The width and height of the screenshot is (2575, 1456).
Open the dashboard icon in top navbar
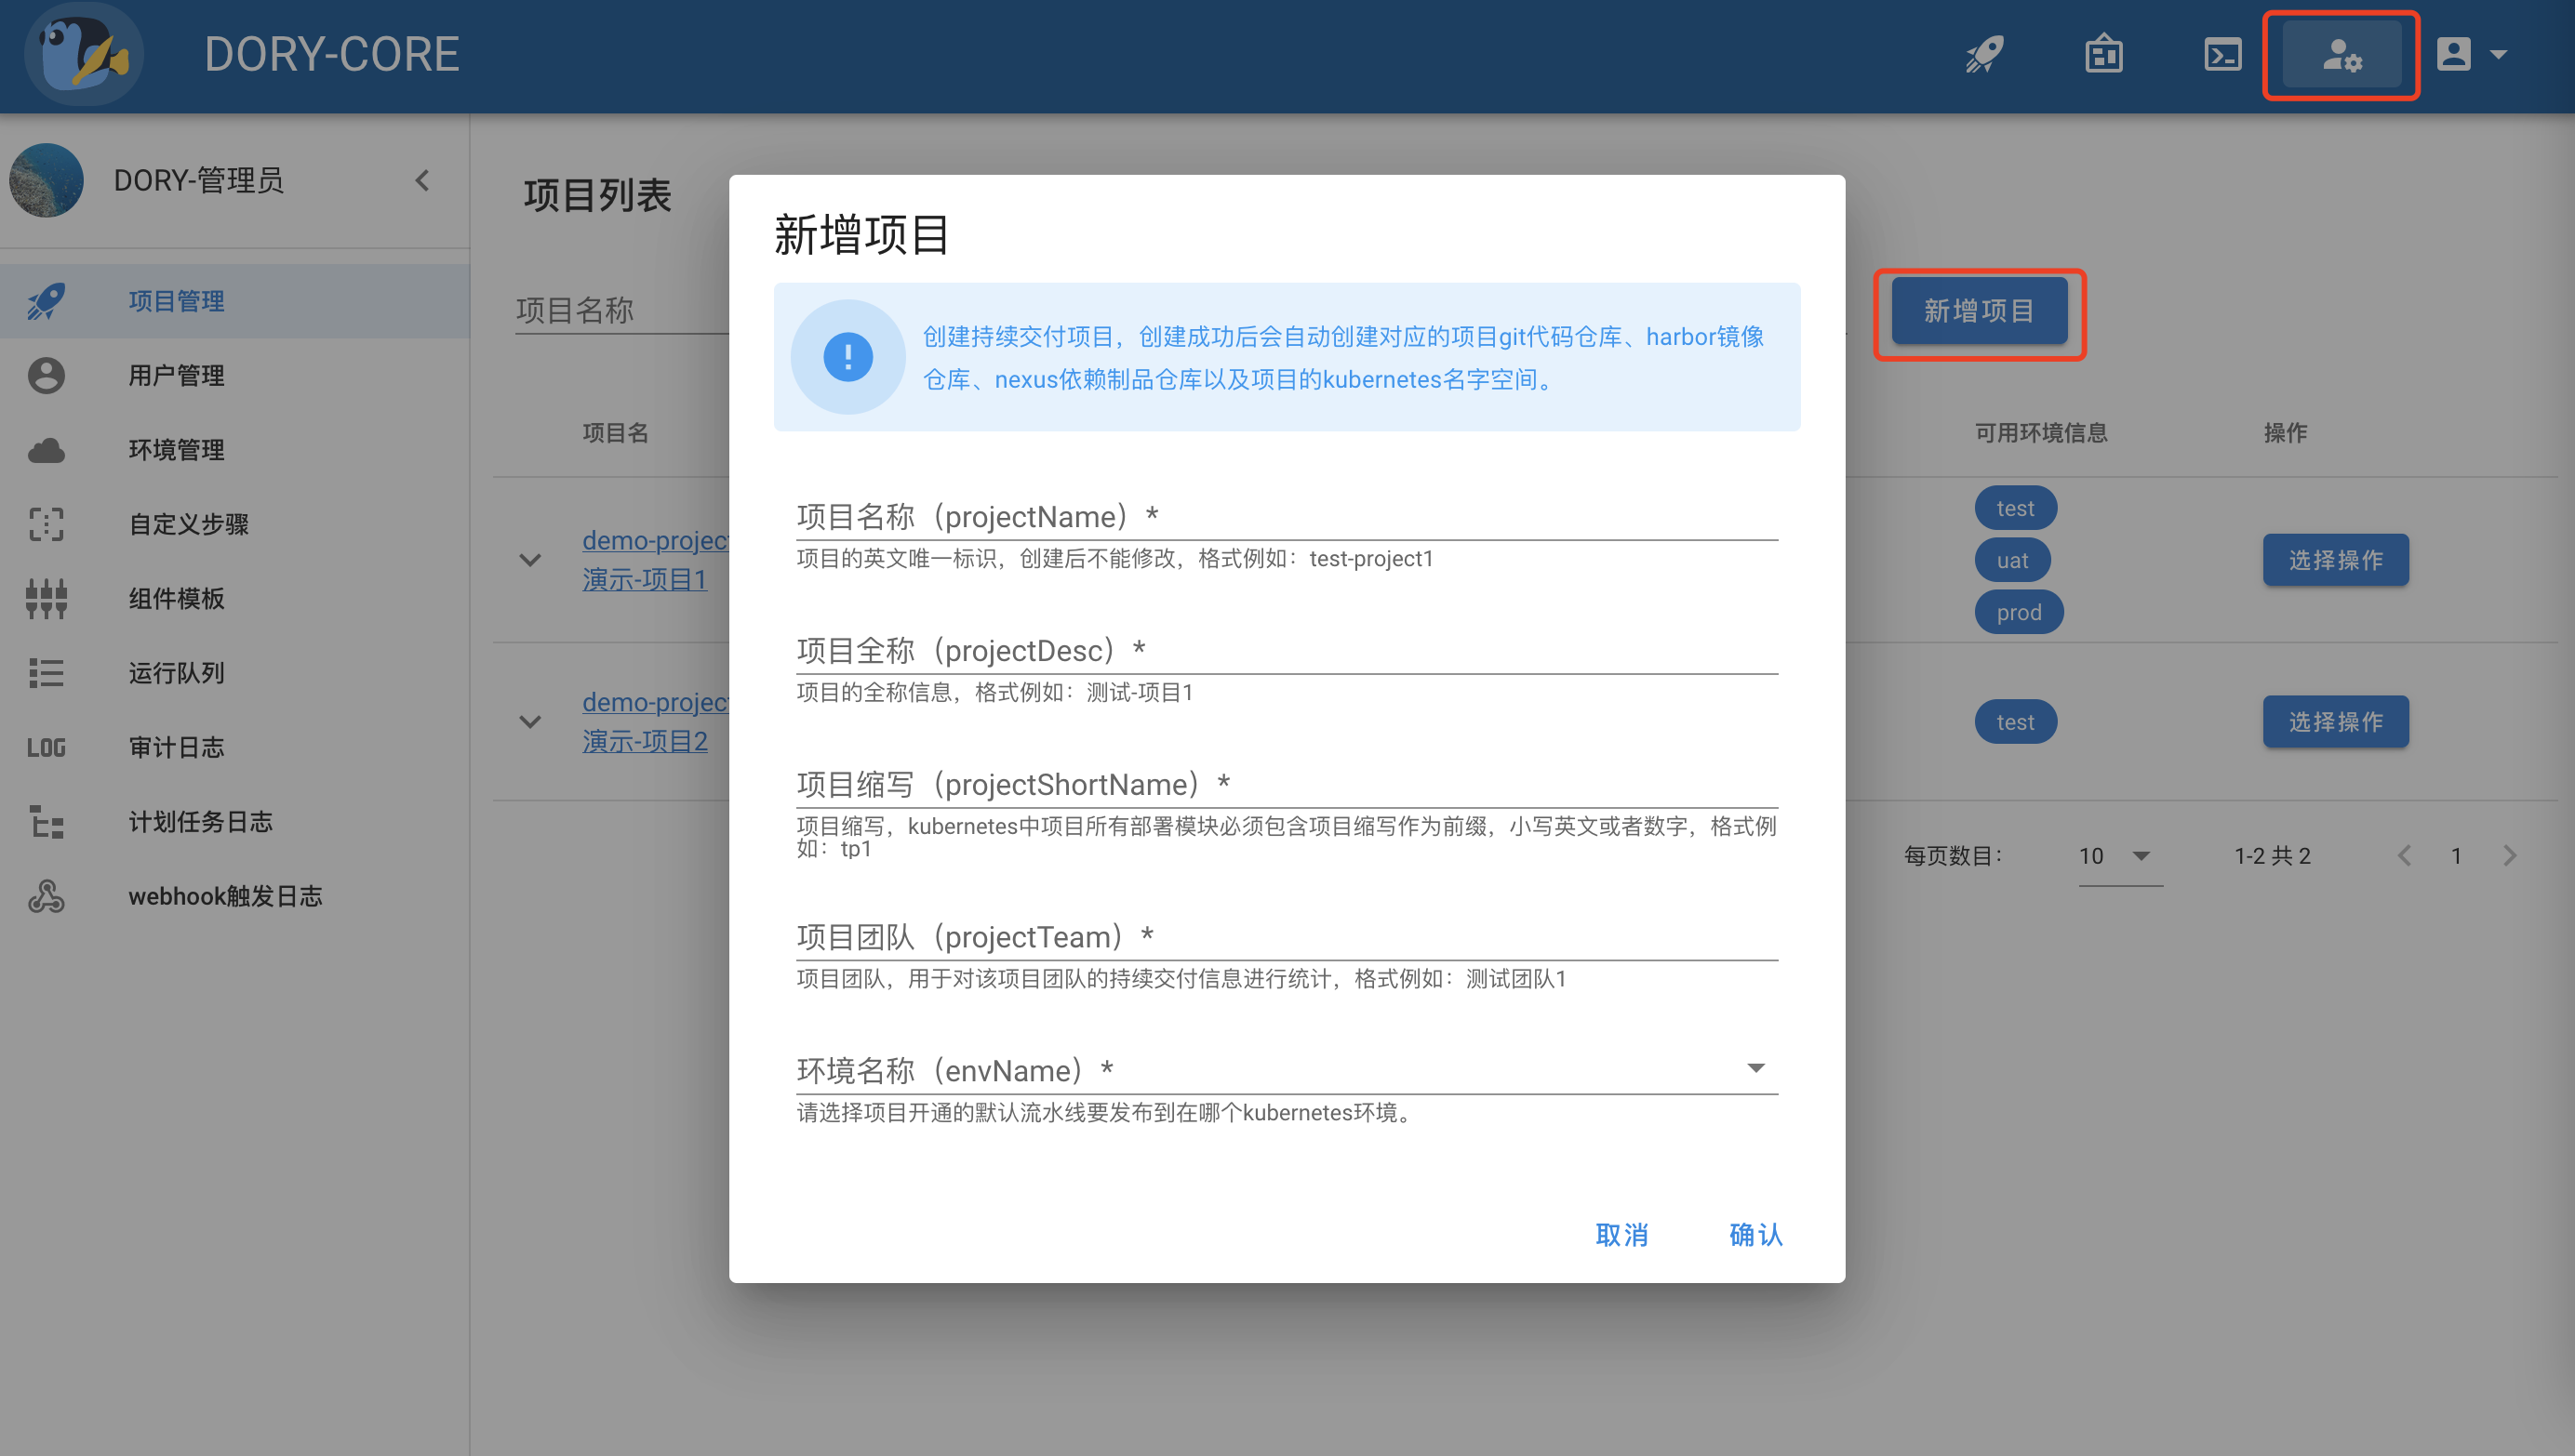[x=2104, y=54]
